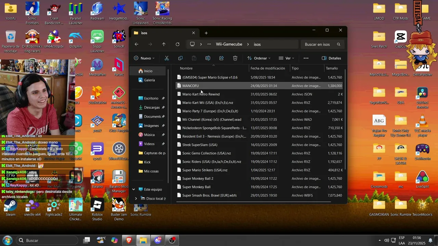Screen dimensions: 438x246
Task: Sort by the Nombre column header
Action: (x=212, y=68)
